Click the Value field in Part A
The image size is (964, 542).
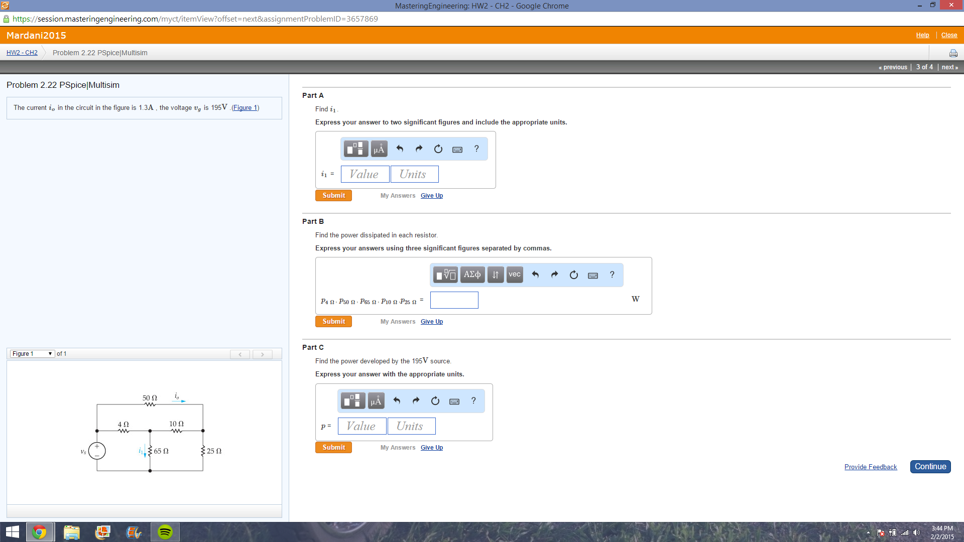365,174
